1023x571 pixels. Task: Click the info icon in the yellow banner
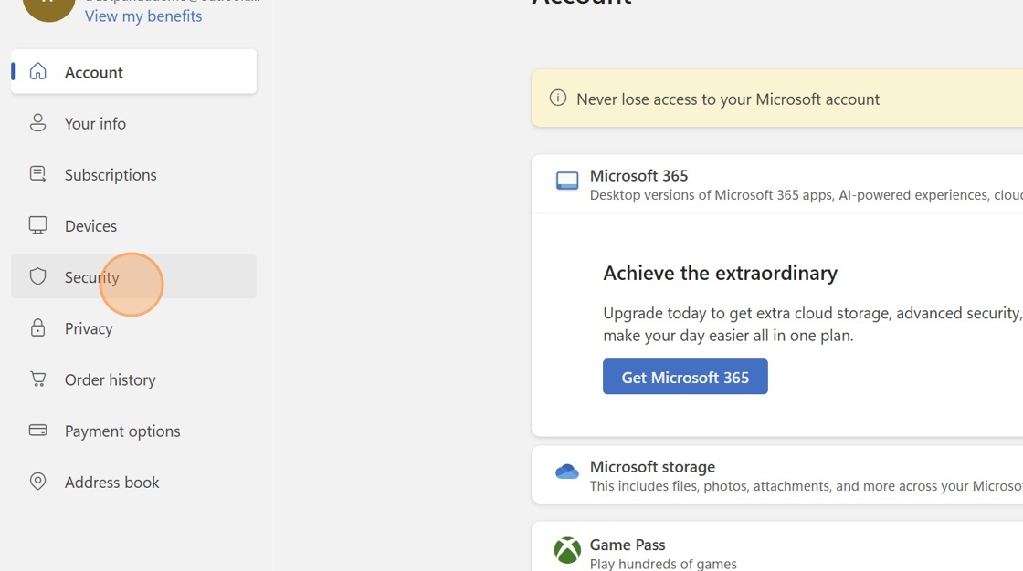point(558,98)
